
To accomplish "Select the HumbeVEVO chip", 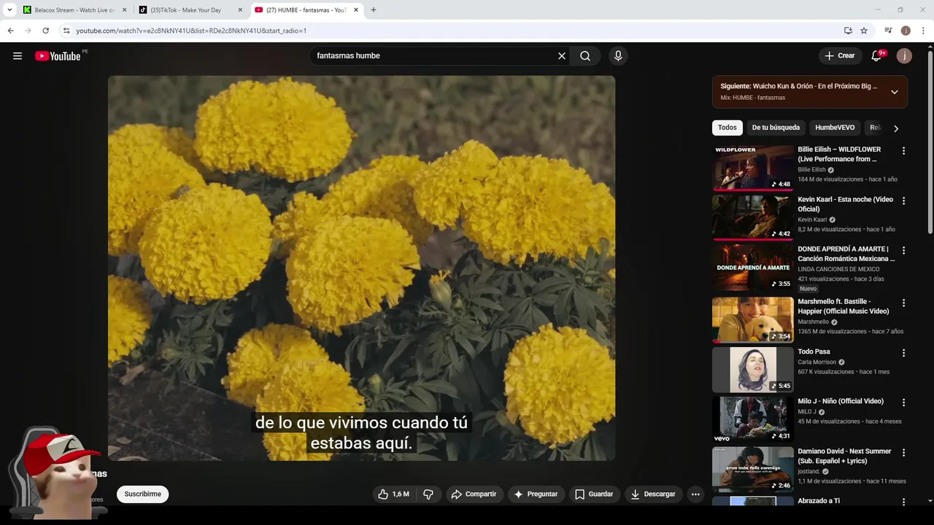I will 835,128.
